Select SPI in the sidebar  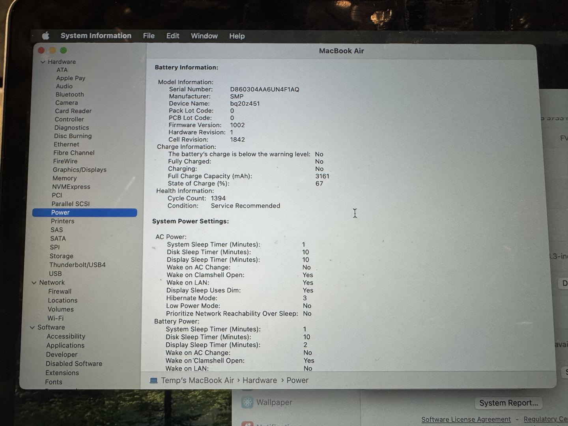point(55,247)
